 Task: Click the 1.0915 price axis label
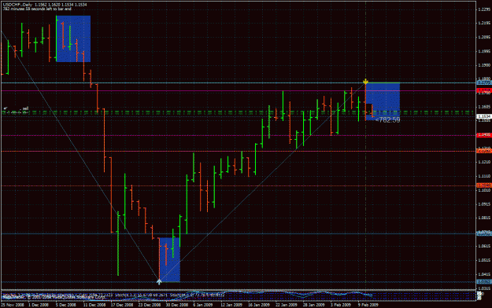[x=484, y=204]
